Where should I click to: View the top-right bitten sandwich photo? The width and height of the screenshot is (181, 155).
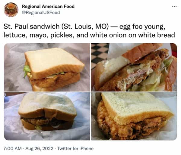tap(134, 67)
